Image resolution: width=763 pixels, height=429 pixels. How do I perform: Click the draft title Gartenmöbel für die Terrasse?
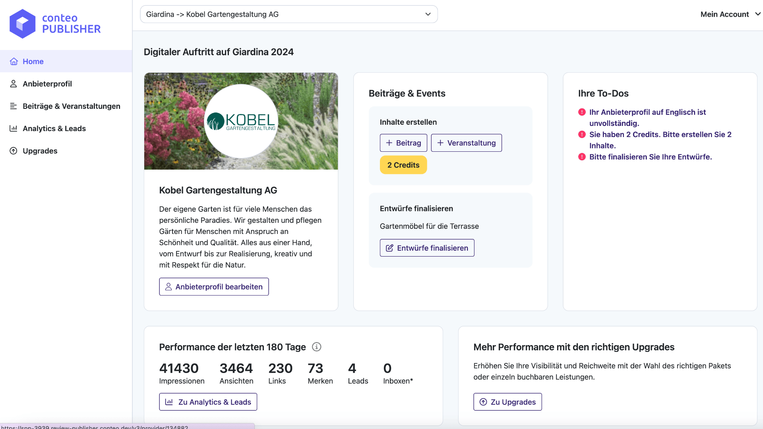pos(429,226)
